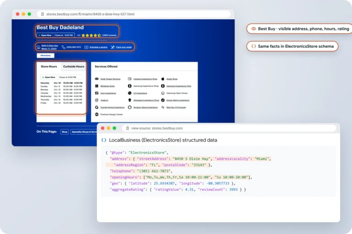Click the Same facts in ElectronicsStore schema pill

click(292, 46)
